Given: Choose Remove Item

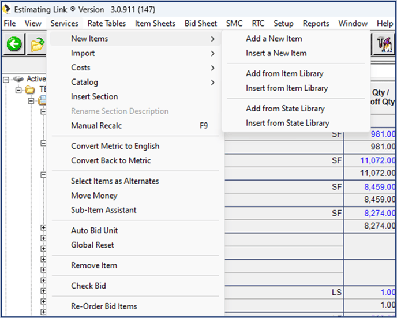Looking at the screenshot, I should [135, 265].
